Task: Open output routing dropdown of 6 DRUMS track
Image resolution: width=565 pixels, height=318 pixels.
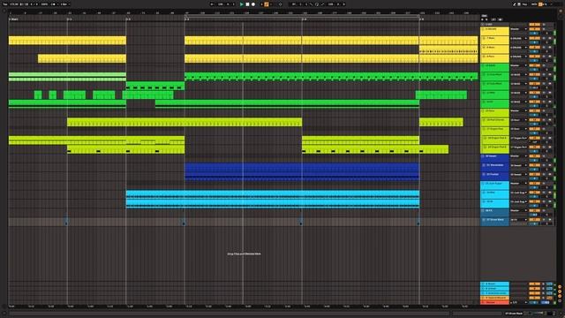Action: [519, 29]
